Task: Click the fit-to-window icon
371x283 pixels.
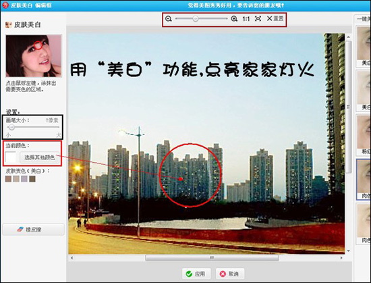Action: (x=258, y=18)
